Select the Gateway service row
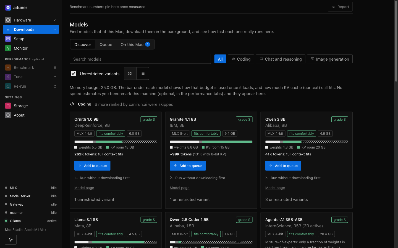 (31, 204)
